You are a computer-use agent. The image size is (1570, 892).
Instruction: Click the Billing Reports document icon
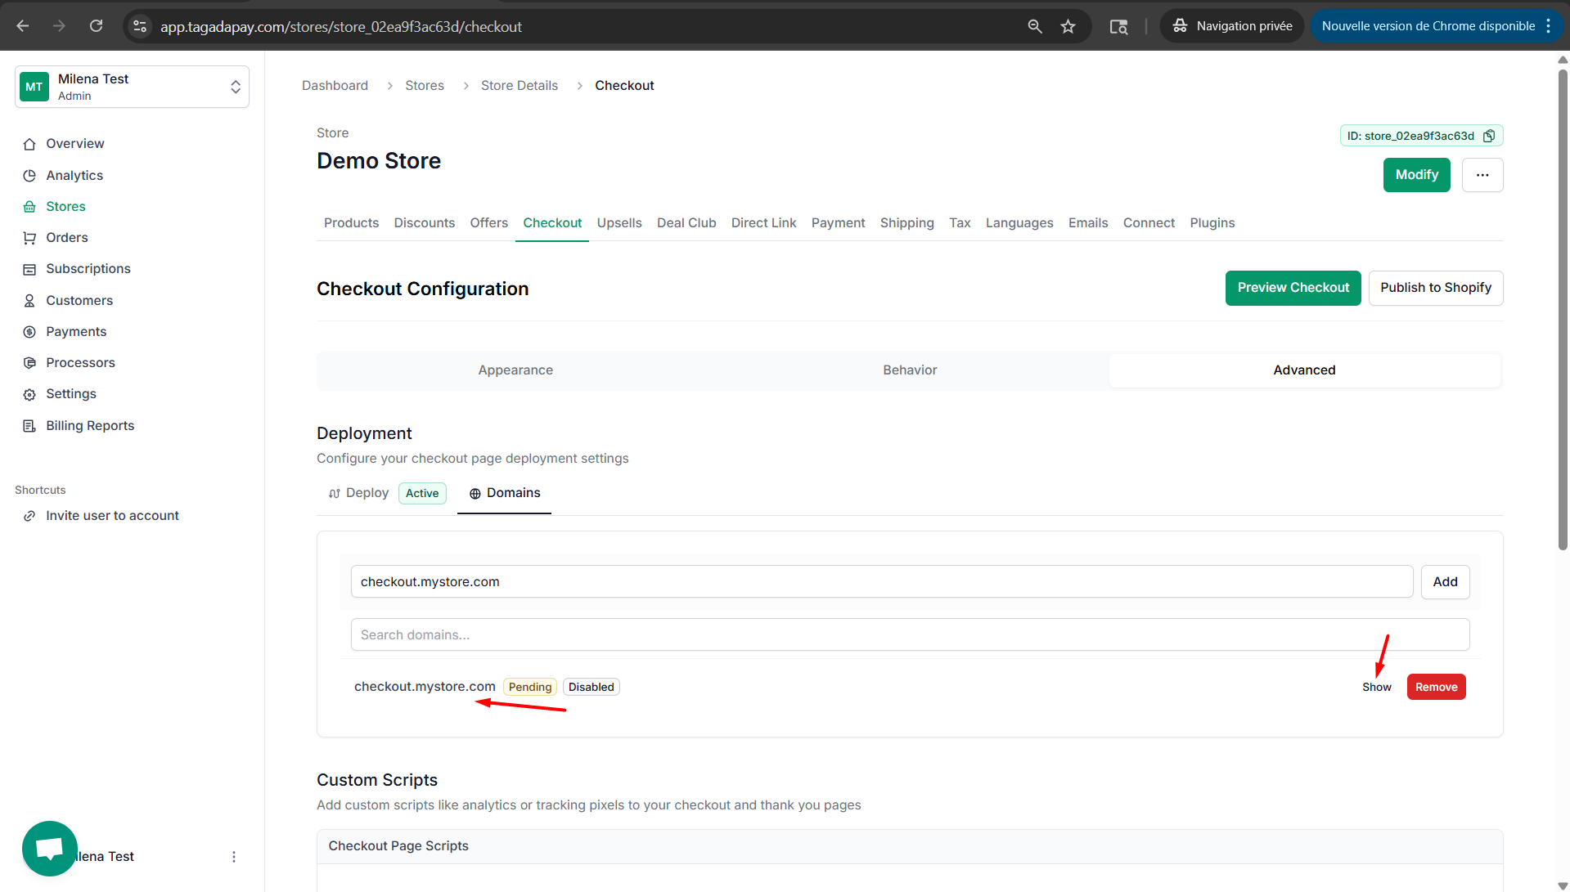pyautogui.click(x=29, y=426)
